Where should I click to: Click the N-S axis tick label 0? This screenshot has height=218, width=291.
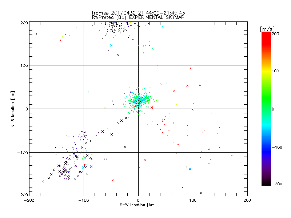pos(27,109)
